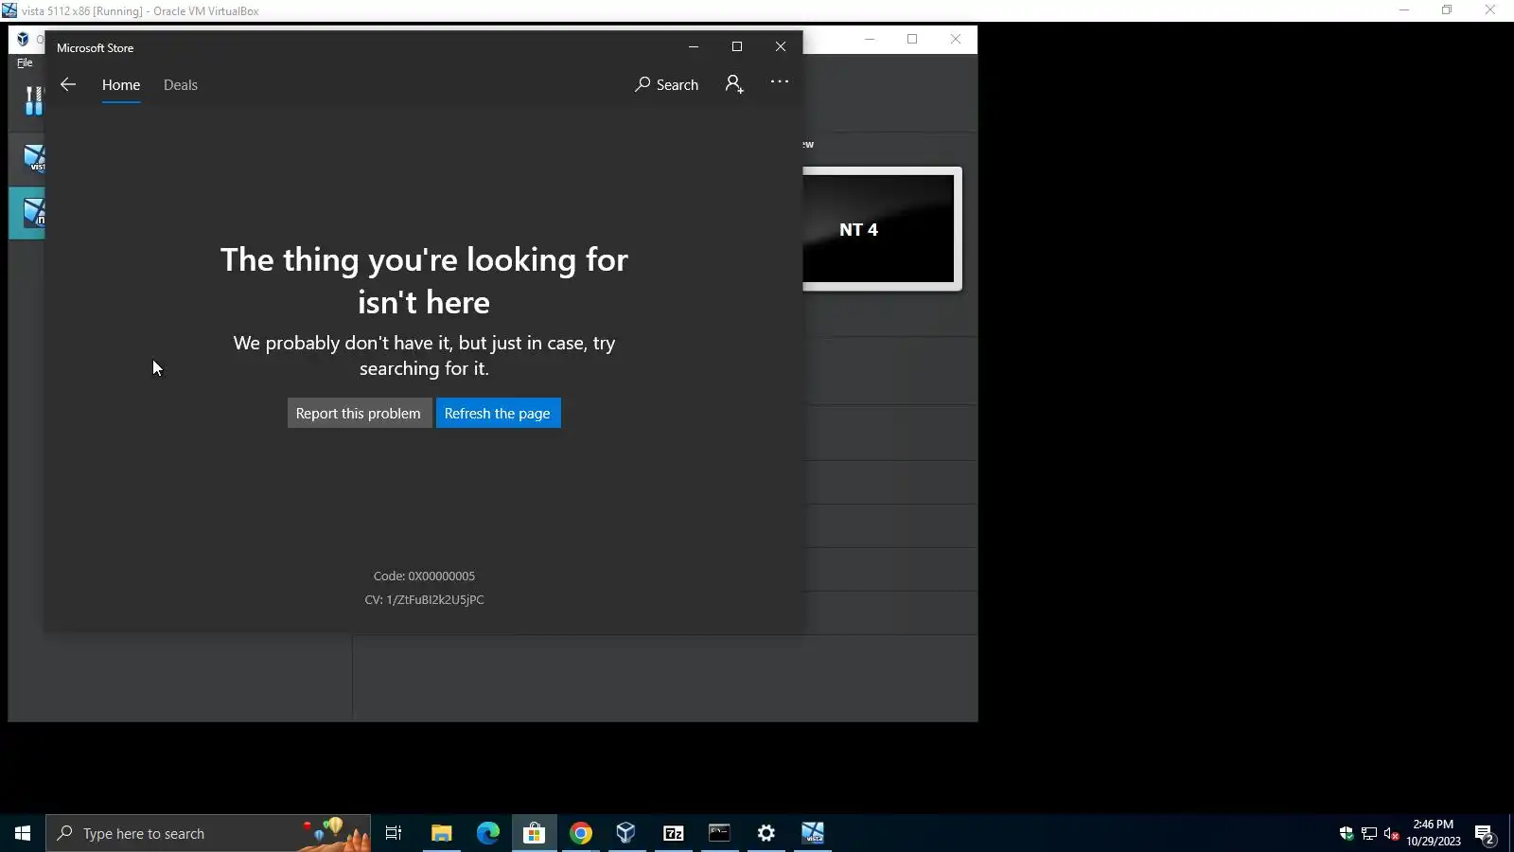Open the clock and date flyout
The image size is (1514, 852).
pyautogui.click(x=1434, y=833)
